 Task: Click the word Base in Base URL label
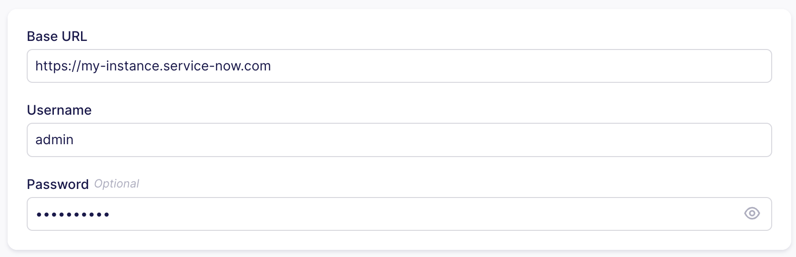coord(42,37)
